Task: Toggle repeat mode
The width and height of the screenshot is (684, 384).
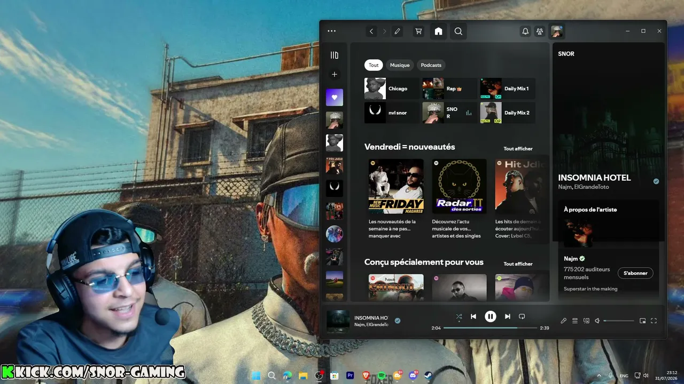Action: 522,316
